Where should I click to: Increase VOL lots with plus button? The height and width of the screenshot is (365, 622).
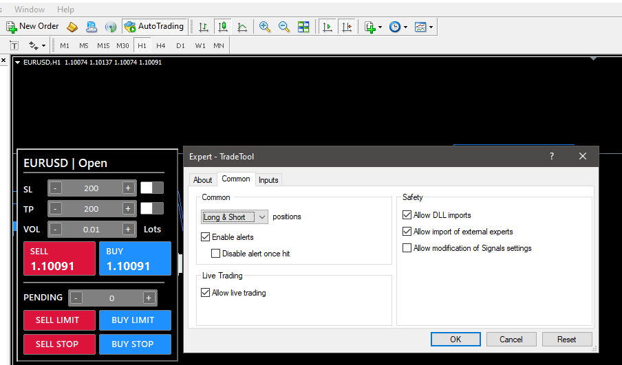[128, 229]
